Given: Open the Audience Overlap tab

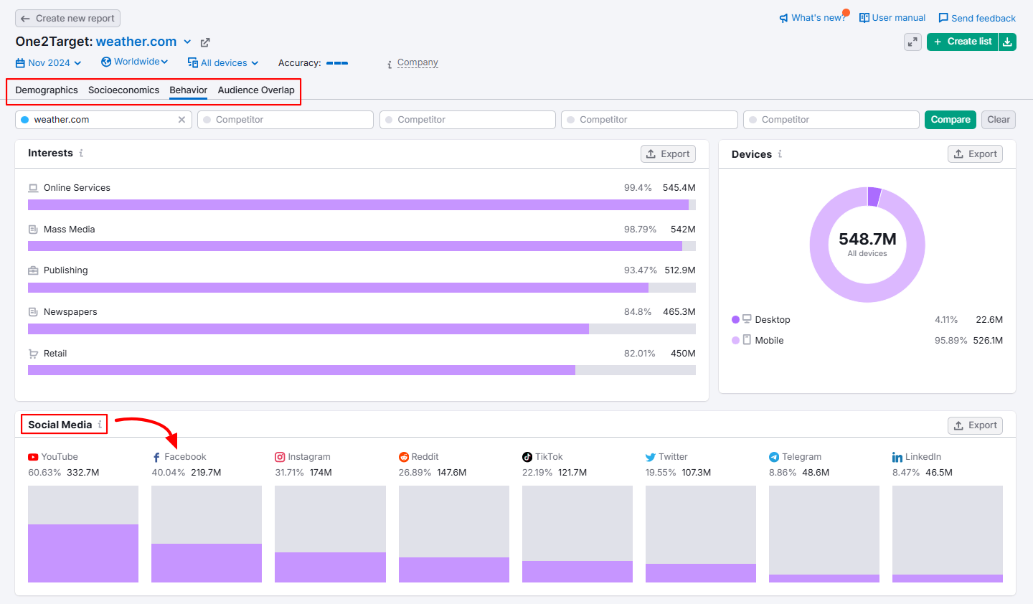Looking at the screenshot, I should coord(256,90).
